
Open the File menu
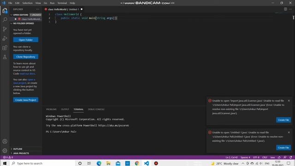pyautogui.click(x=10, y=3)
